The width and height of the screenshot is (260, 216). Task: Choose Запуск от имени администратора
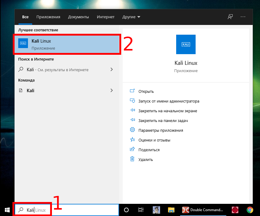point(169,101)
